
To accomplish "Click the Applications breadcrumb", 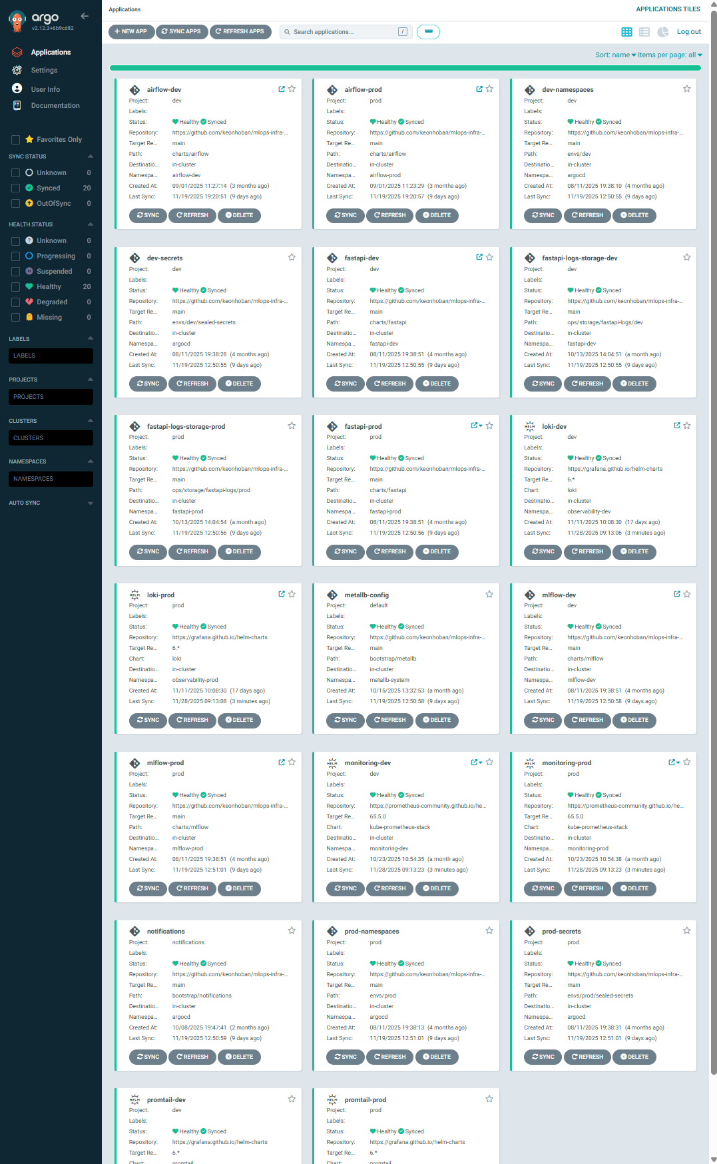I will point(124,9).
